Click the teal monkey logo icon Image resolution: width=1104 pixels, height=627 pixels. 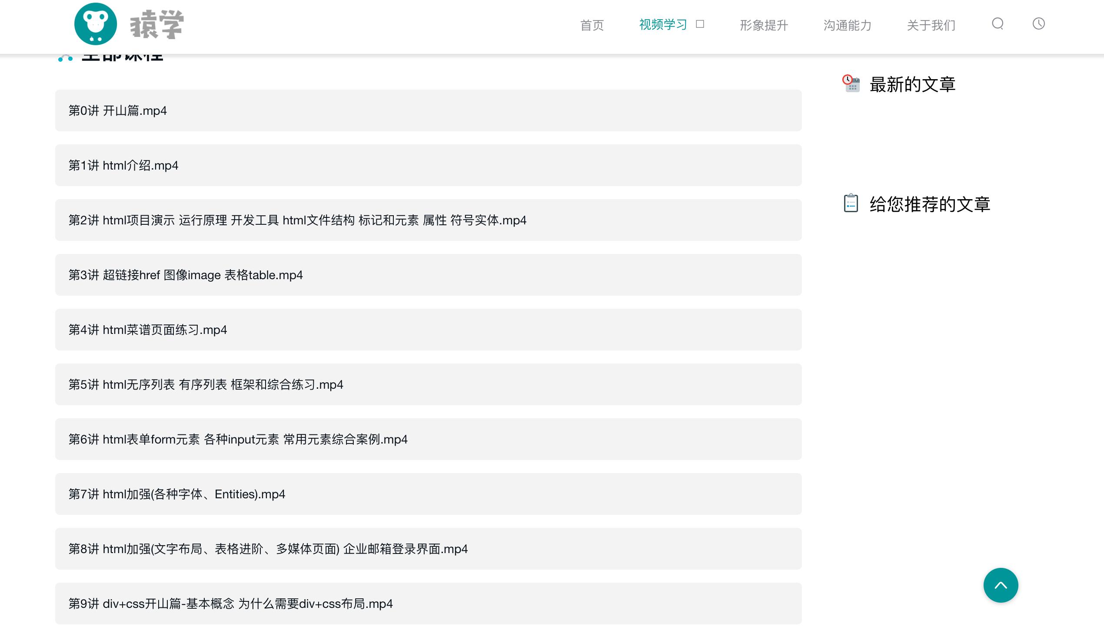point(95,24)
